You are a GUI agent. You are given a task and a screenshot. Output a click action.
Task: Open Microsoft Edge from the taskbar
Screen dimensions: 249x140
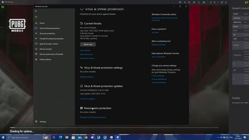[61, 137]
